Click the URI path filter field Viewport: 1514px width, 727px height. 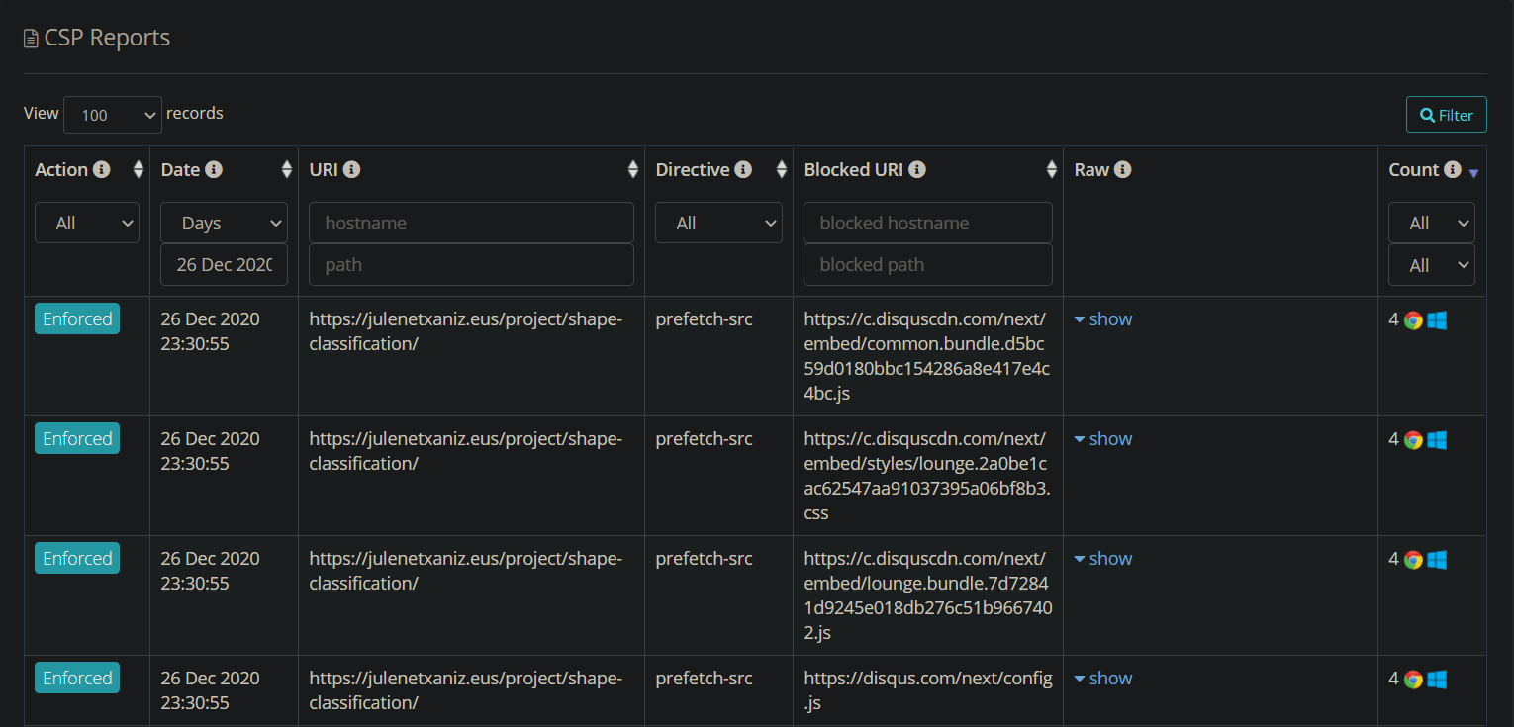point(471,265)
